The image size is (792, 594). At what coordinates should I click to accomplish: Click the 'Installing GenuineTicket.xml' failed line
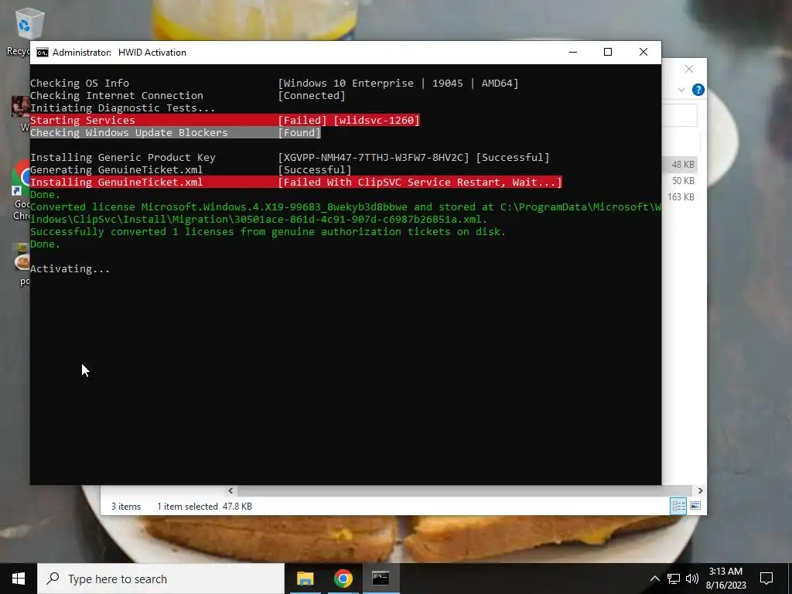(296, 183)
